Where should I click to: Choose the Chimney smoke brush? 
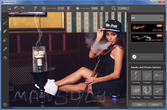coord(136,75)
